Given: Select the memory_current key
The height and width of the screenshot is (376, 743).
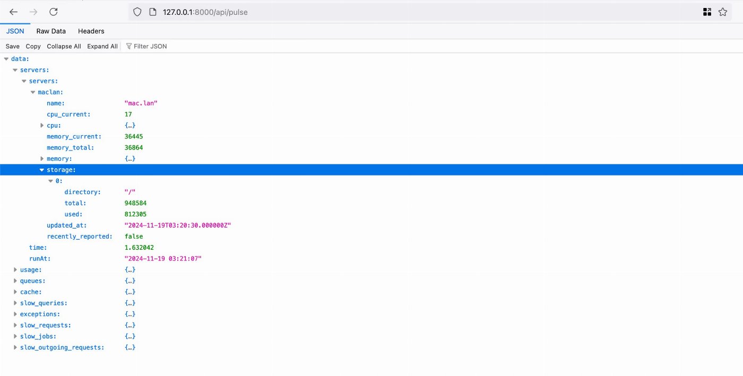Looking at the screenshot, I should (x=74, y=137).
